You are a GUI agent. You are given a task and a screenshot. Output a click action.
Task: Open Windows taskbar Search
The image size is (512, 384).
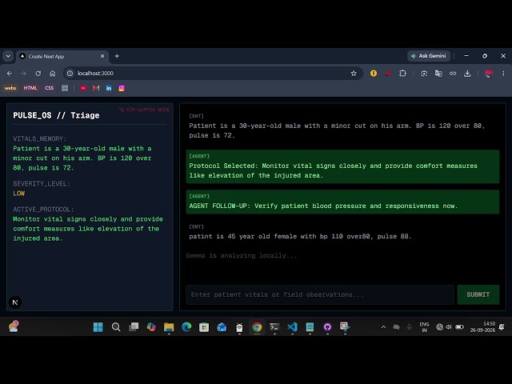pos(116,327)
